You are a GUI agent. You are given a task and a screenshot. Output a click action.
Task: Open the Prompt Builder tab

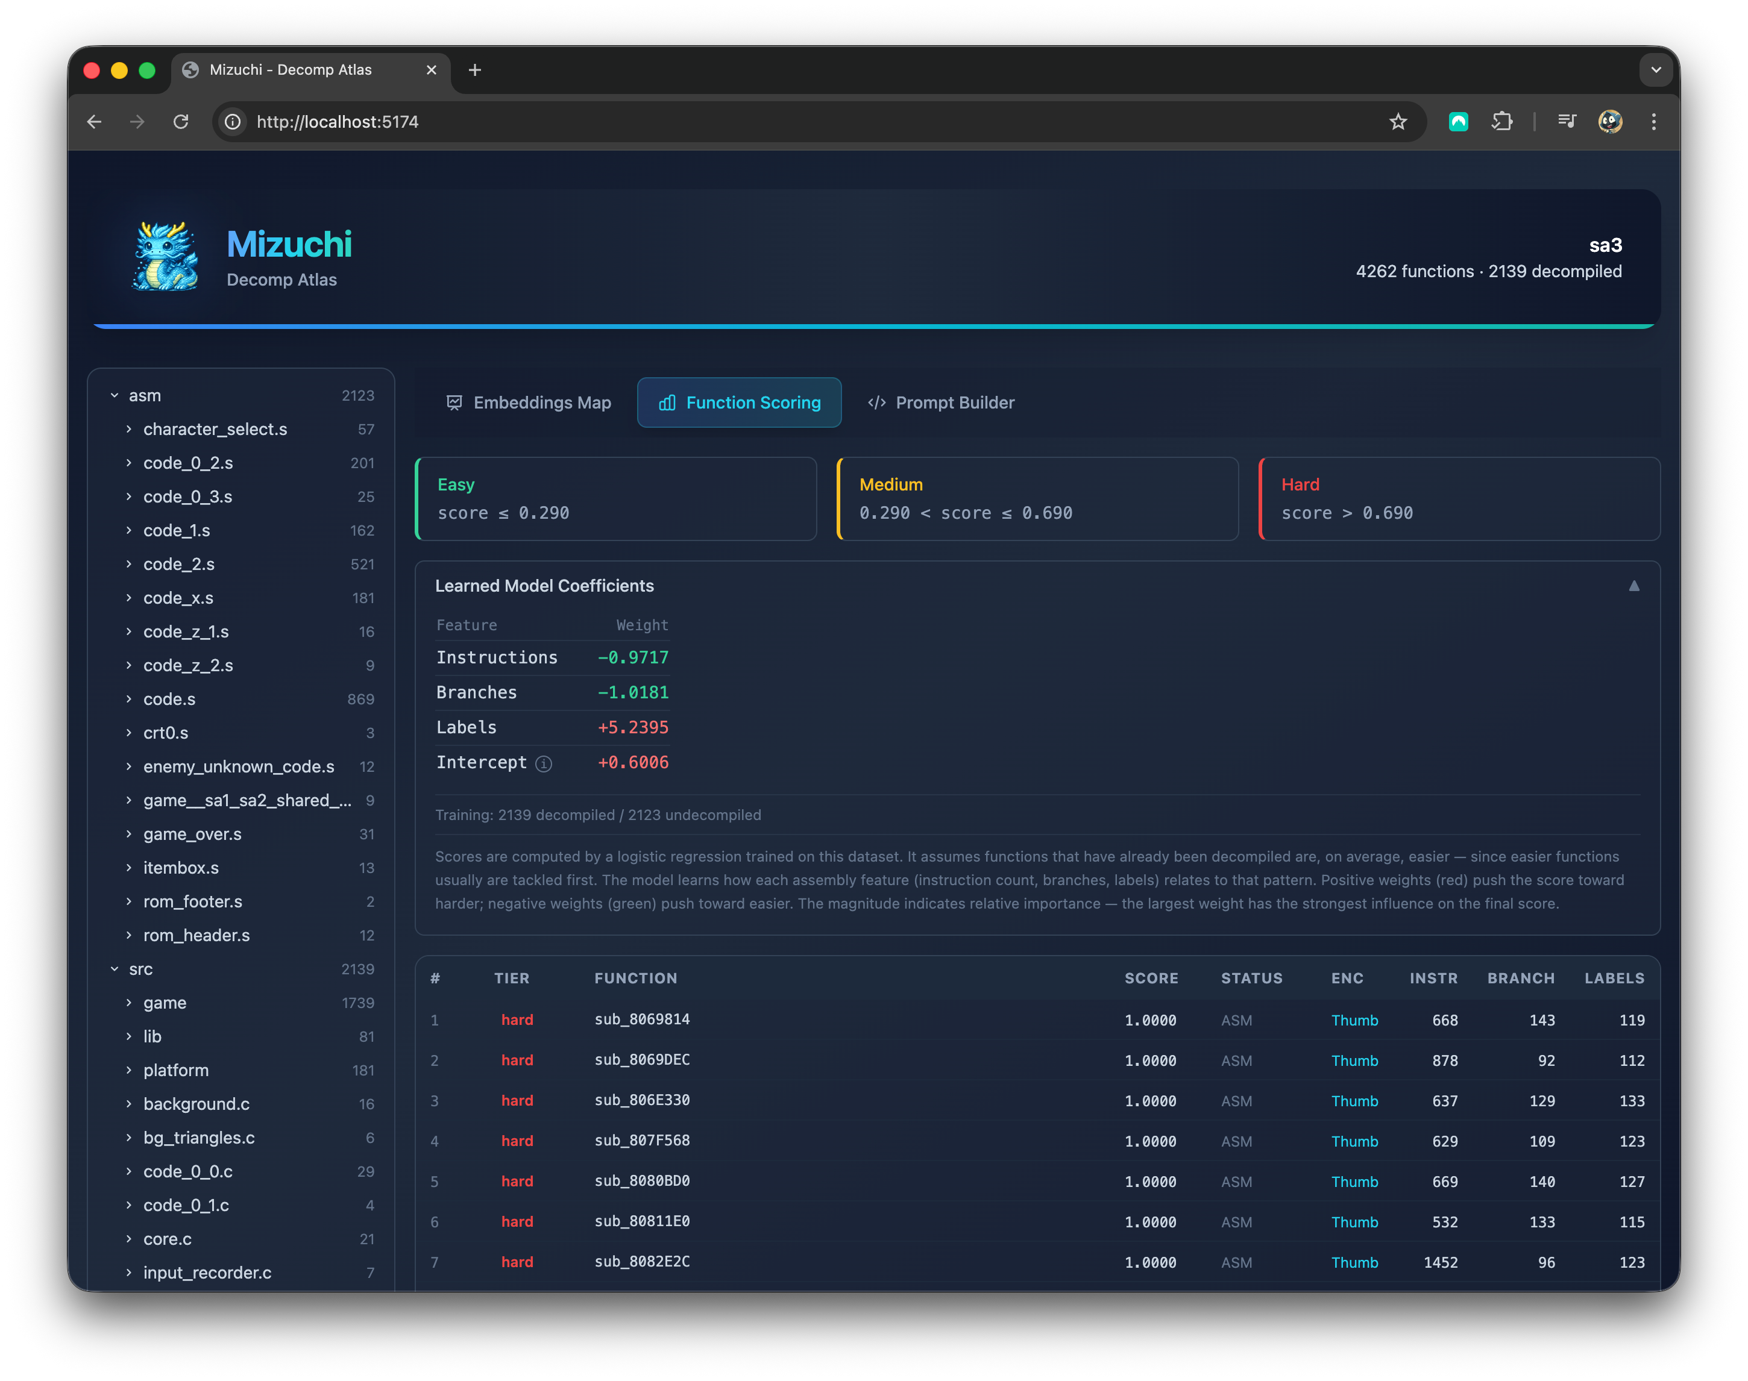[x=941, y=402]
